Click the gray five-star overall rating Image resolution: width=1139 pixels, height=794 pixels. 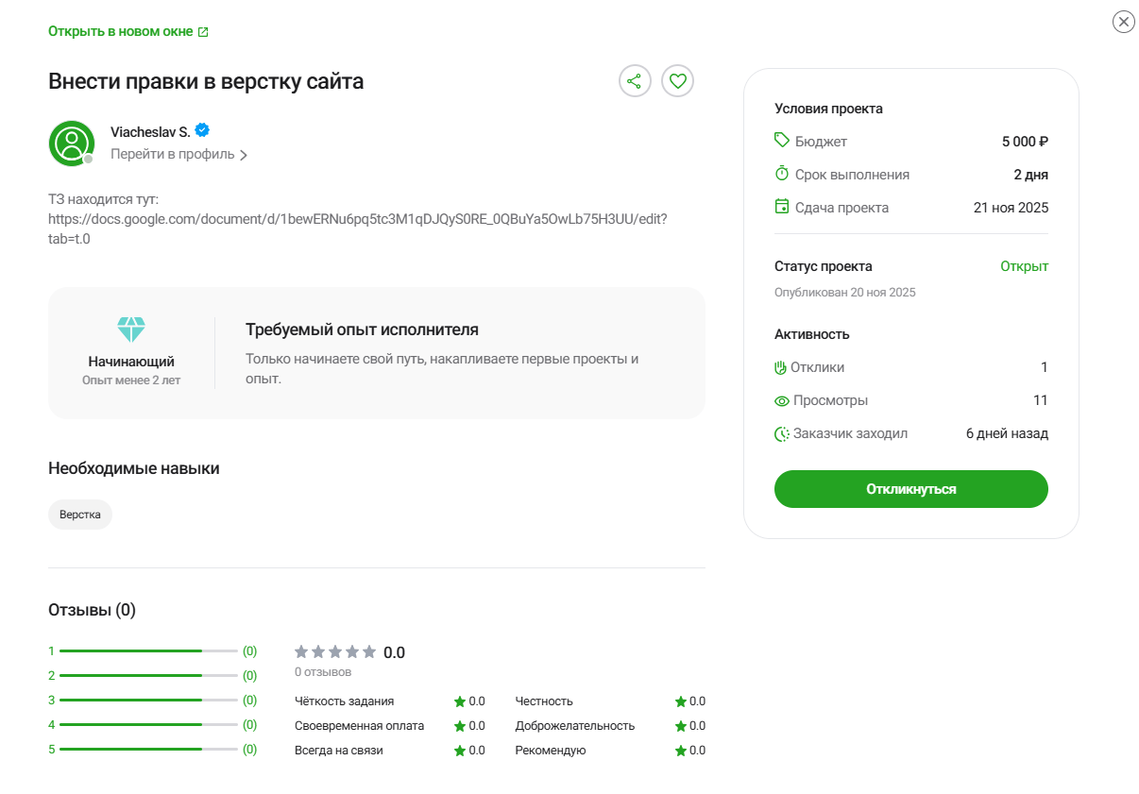click(x=335, y=652)
